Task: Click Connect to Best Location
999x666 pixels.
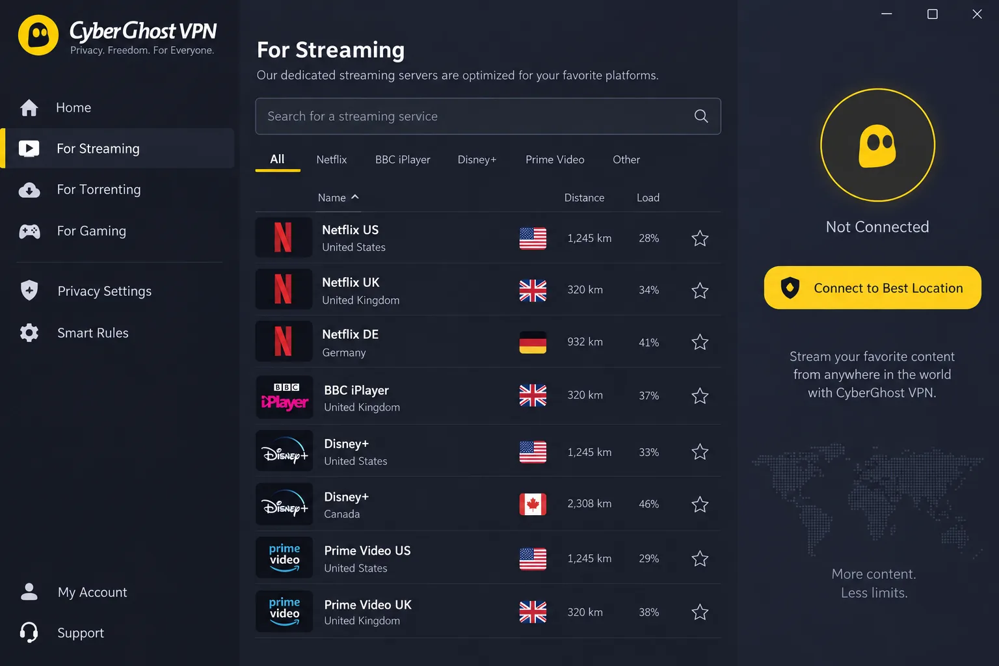Action: (872, 287)
